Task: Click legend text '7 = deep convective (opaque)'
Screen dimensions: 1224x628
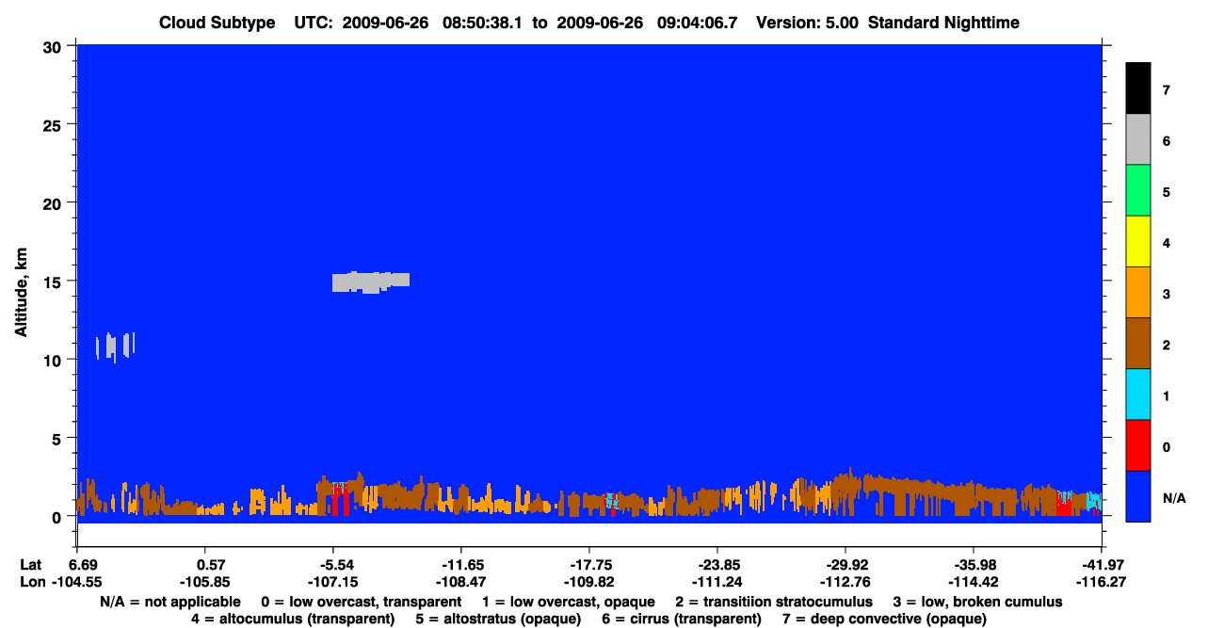Action: pyautogui.click(x=884, y=619)
